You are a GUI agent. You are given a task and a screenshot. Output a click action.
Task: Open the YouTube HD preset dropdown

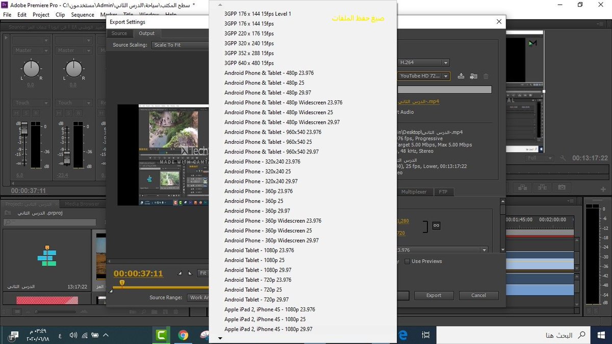423,76
